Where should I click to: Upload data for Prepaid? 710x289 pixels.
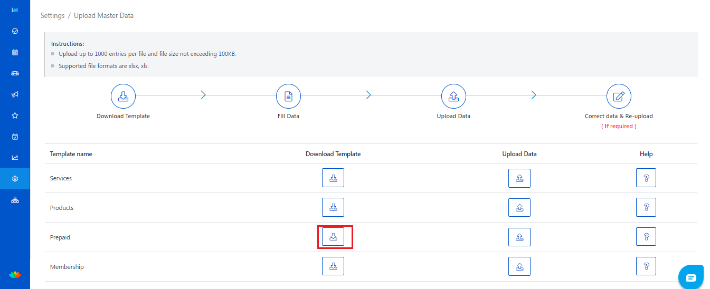519,237
